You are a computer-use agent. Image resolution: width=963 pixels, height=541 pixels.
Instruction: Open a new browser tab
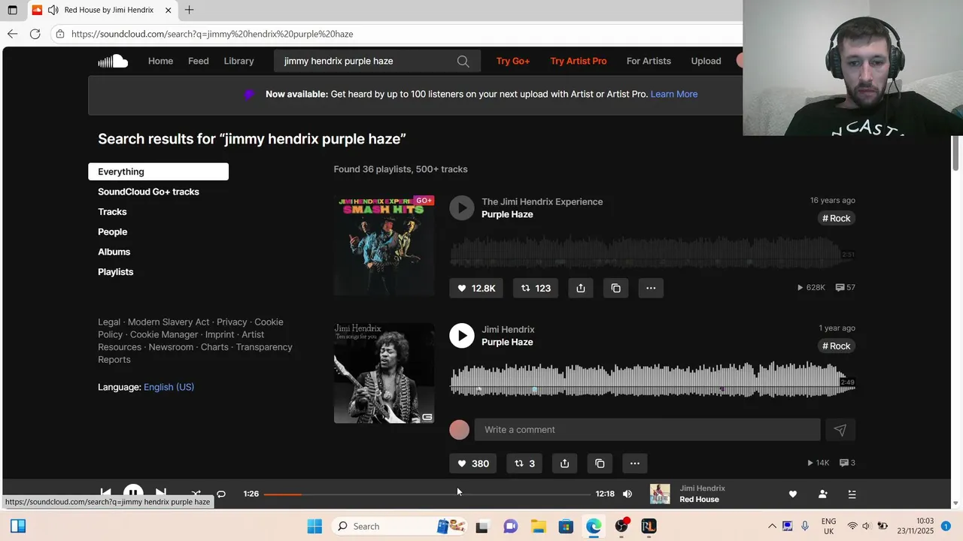click(189, 10)
